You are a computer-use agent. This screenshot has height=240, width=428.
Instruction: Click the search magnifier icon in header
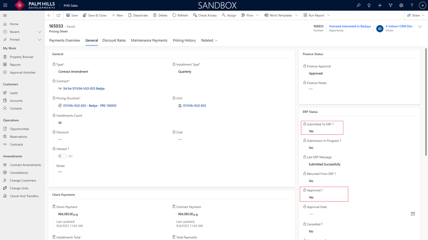358,5
